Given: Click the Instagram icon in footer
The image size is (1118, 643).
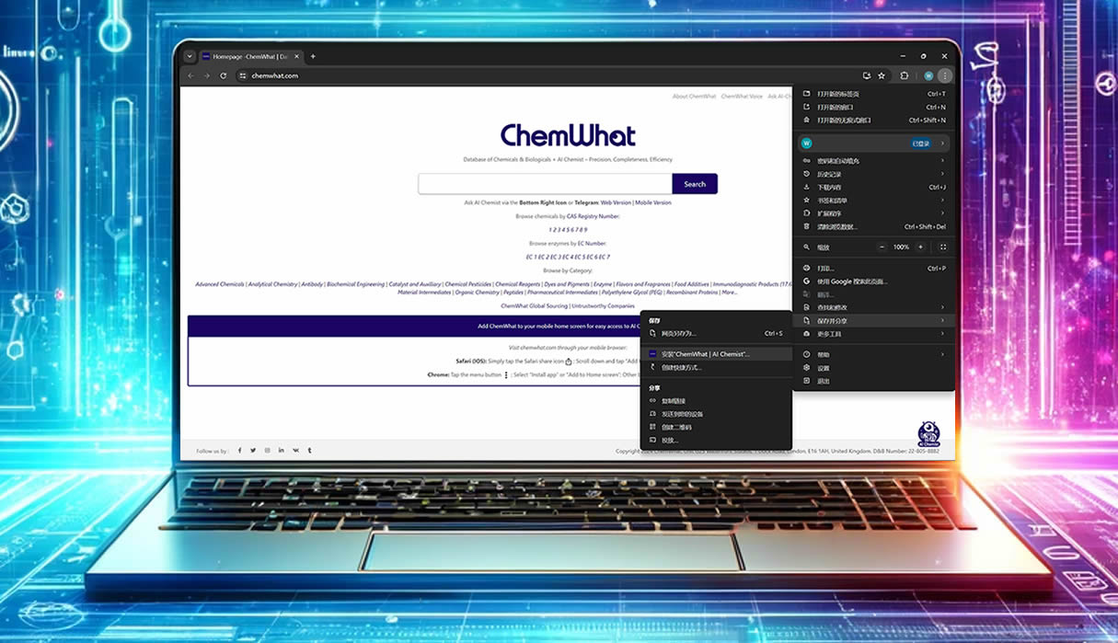Looking at the screenshot, I should point(268,451).
